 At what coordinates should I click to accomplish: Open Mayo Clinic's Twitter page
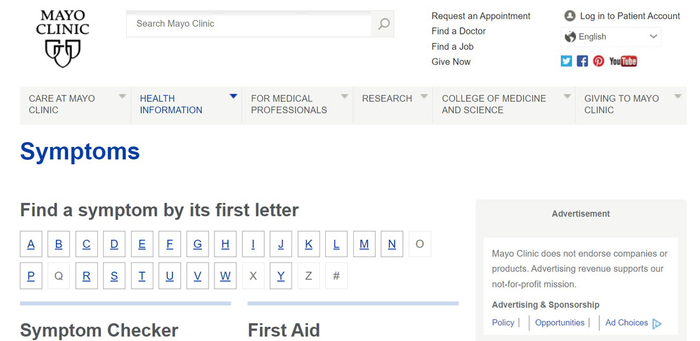click(x=566, y=61)
